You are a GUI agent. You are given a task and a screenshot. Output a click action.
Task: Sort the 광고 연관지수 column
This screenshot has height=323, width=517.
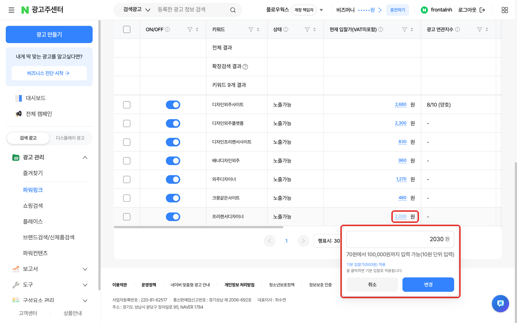click(x=487, y=29)
